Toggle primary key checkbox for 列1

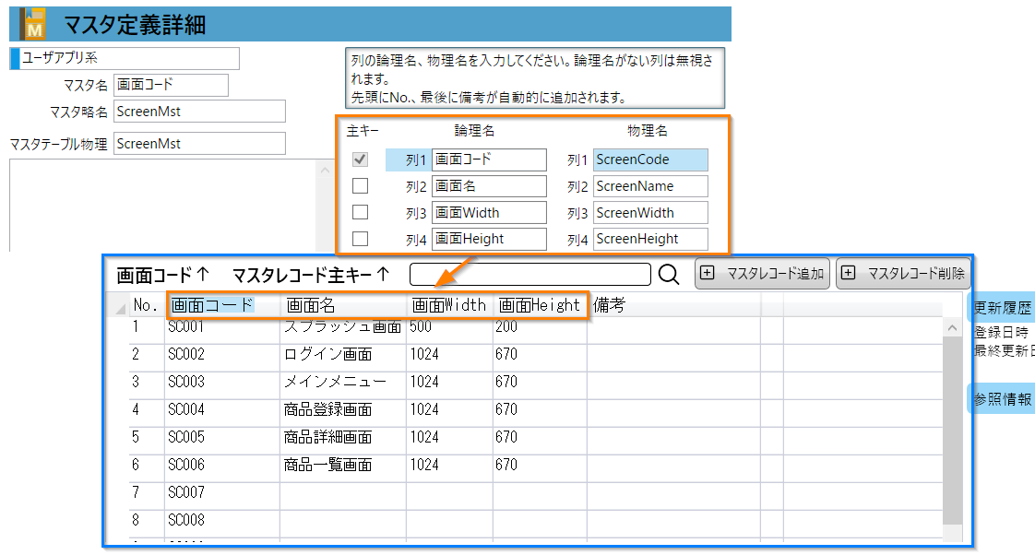pyautogui.click(x=360, y=159)
